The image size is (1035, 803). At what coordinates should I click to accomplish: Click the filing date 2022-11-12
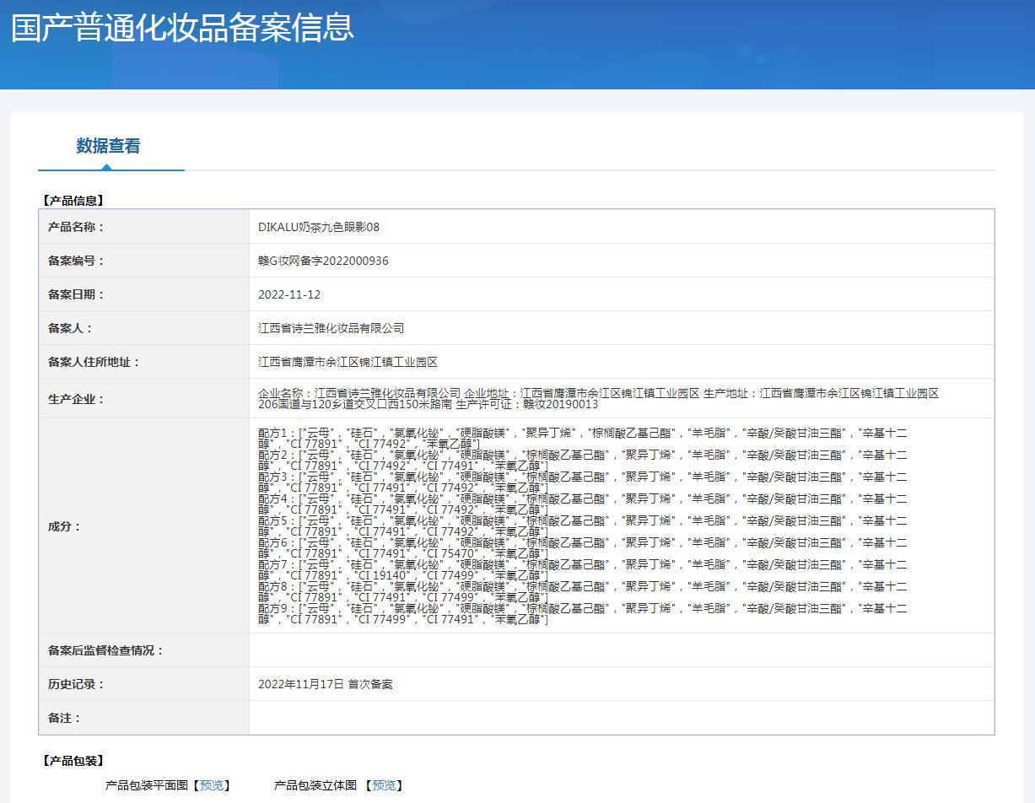click(289, 294)
